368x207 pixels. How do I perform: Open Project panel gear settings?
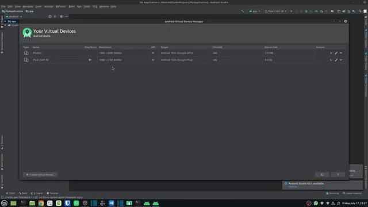62,17
